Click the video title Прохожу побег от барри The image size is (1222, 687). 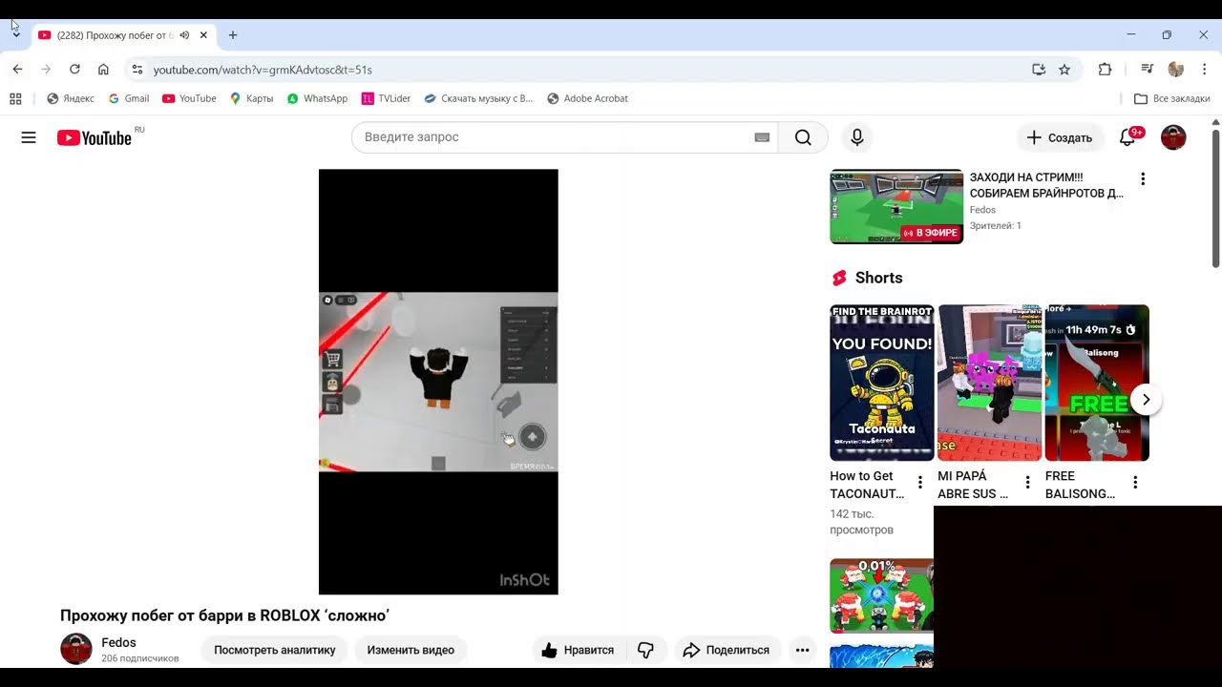point(225,615)
